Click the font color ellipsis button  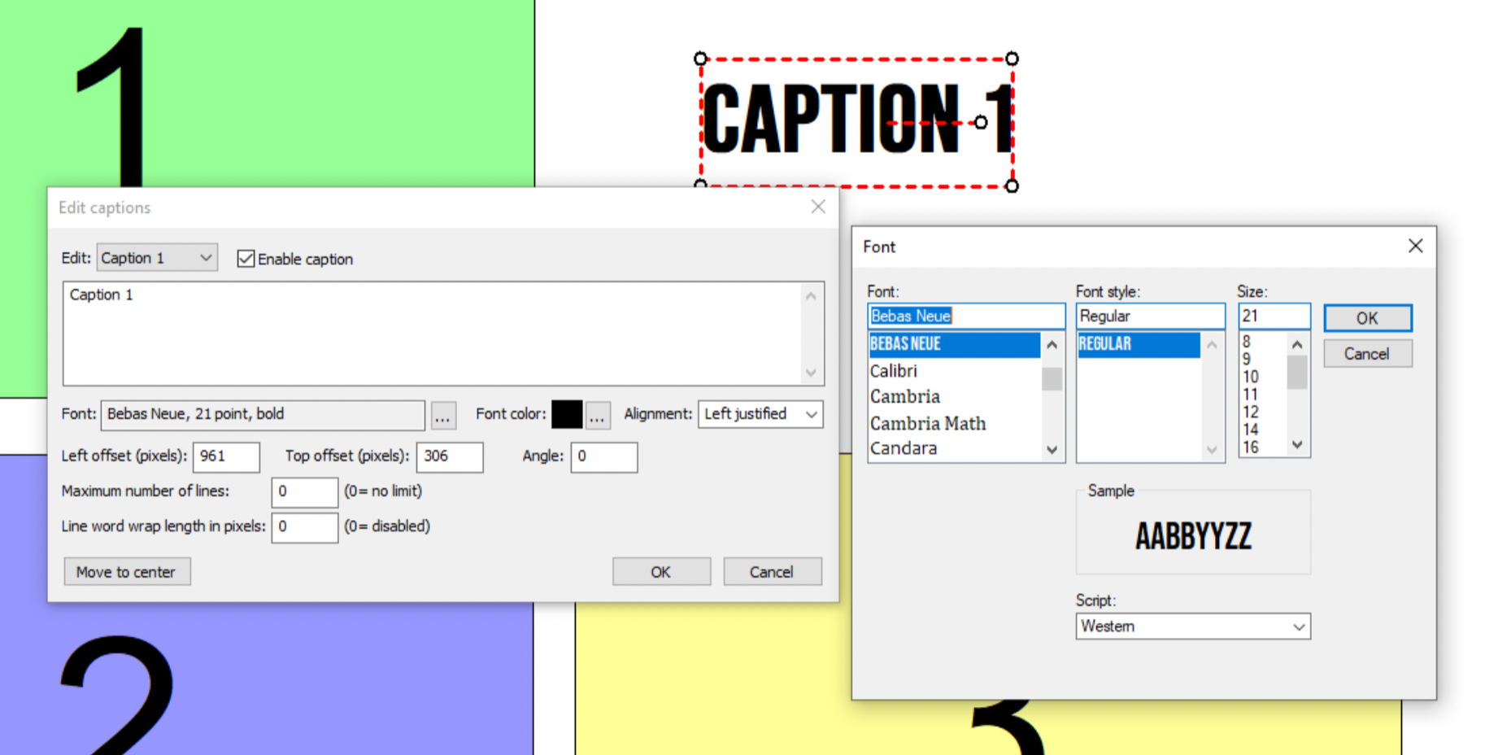coord(598,415)
